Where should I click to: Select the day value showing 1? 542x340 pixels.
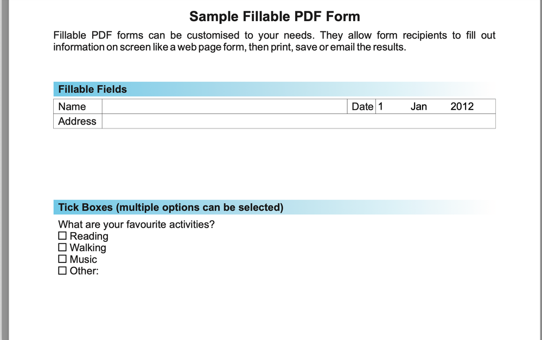(388, 106)
